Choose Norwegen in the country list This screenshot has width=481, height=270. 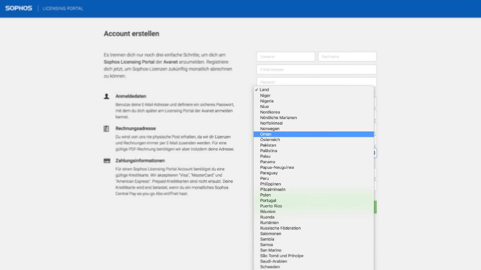269,129
